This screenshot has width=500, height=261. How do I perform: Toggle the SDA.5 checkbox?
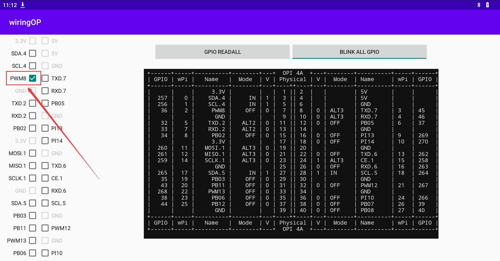tap(33, 203)
